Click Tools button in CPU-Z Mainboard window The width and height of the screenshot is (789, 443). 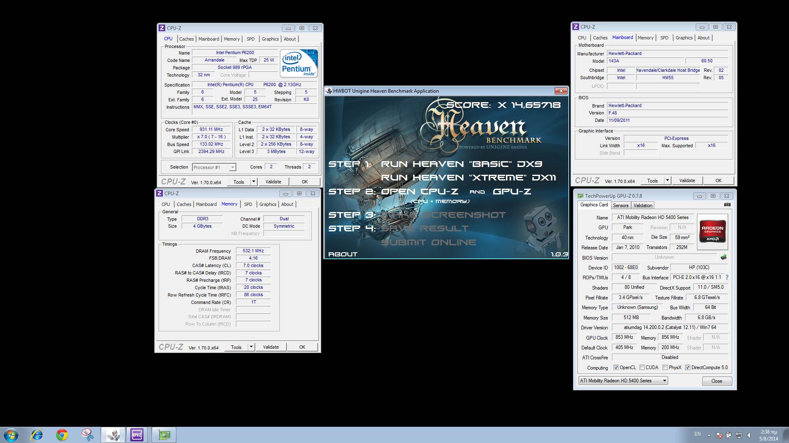click(653, 180)
